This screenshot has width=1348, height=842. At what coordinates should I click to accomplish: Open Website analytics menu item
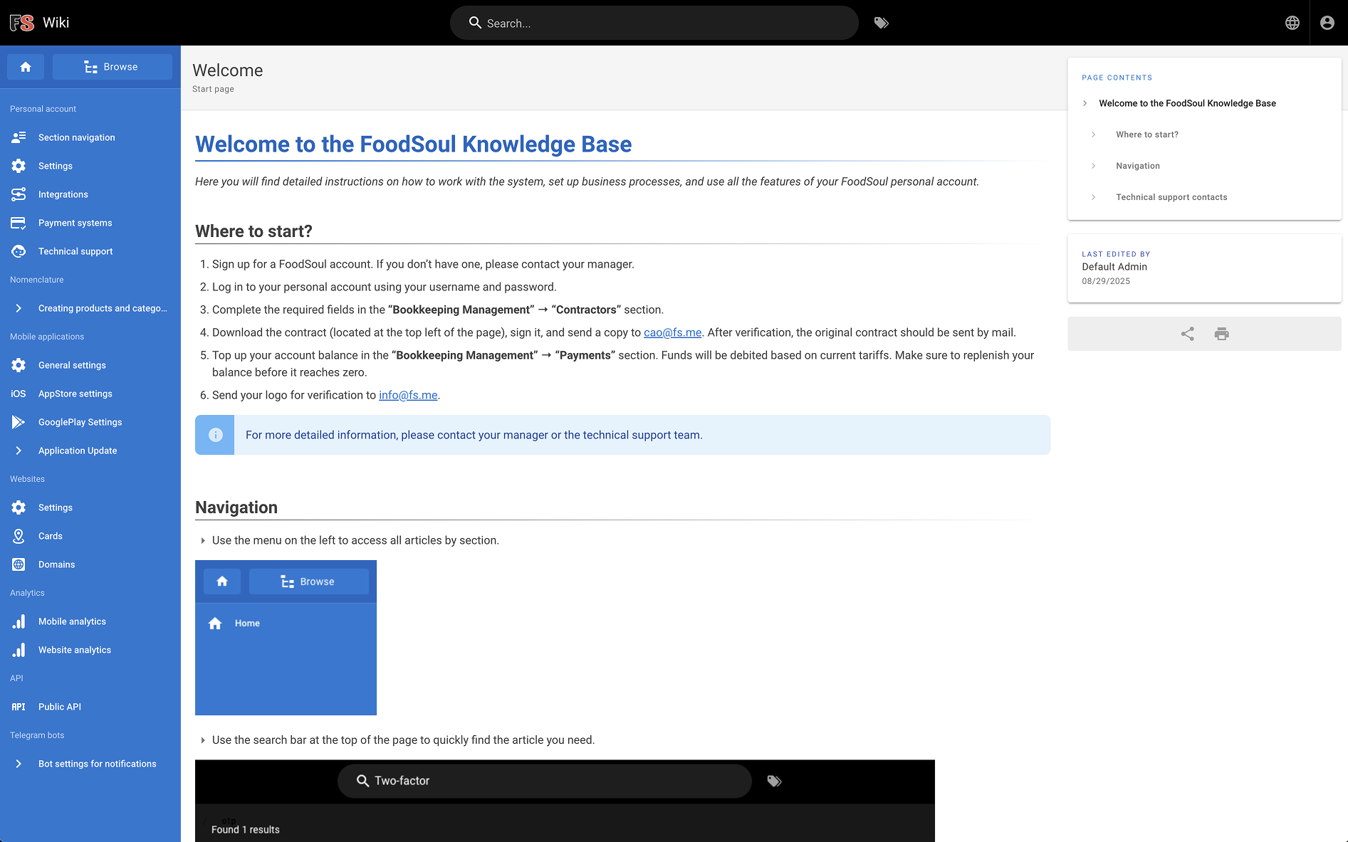click(74, 650)
